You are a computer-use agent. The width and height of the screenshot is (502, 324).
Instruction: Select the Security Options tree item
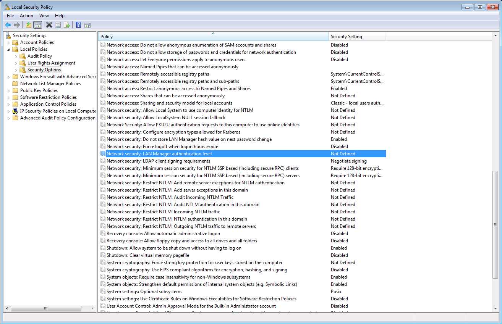click(x=44, y=69)
